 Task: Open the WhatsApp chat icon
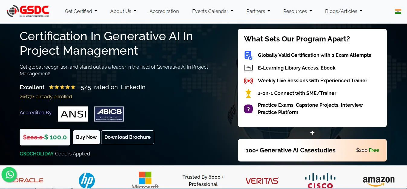(9, 174)
